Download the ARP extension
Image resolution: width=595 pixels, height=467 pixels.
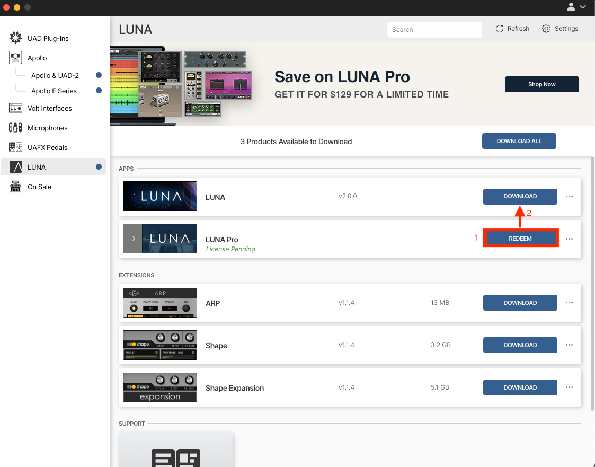click(520, 303)
